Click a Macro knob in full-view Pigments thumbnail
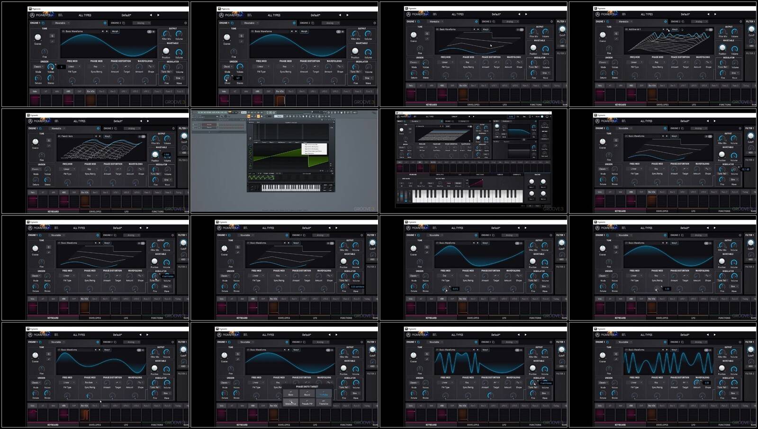This screenshot has height=429, width=758. [x=532, y=181]
